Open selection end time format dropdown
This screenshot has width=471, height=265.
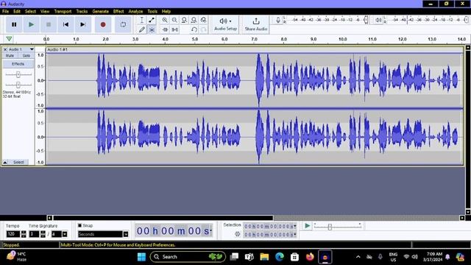pyautogui.click(x=295, y=234)
